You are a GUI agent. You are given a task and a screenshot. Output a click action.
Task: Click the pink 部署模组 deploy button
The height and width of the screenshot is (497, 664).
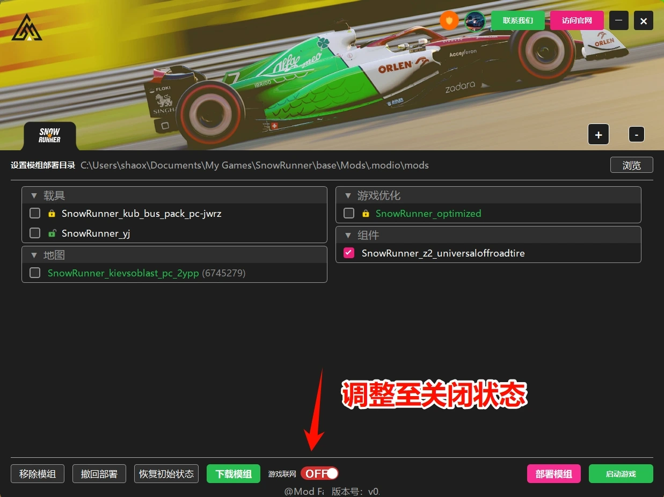click(553, 473)
